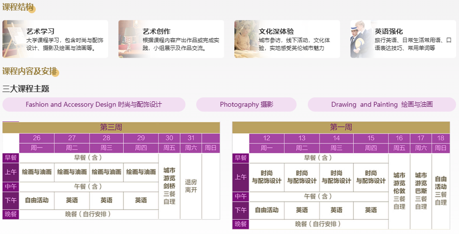Click 周一 under date 26
459x234 pixels.
[x=37, y=148]
